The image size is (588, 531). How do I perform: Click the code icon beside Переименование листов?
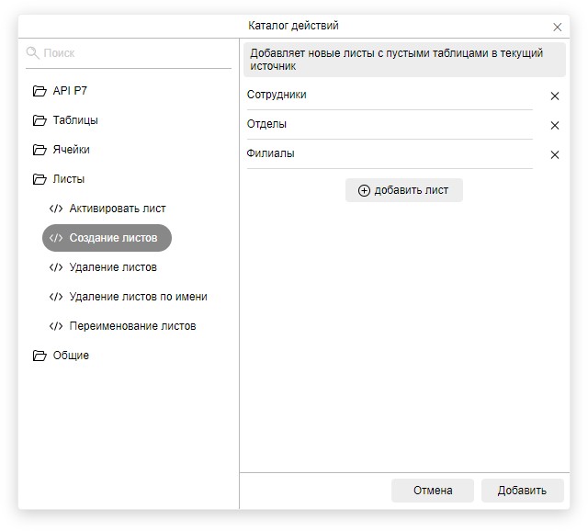coord(56,326)
